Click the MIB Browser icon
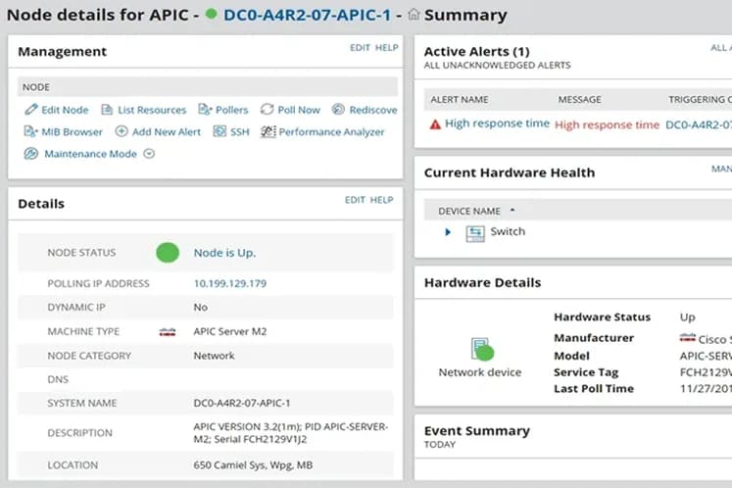732x488 pixels. pos(30,131)
